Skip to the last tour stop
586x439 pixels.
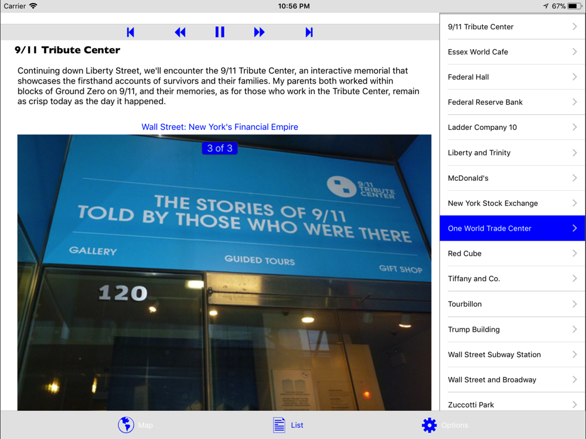(309, 32)
